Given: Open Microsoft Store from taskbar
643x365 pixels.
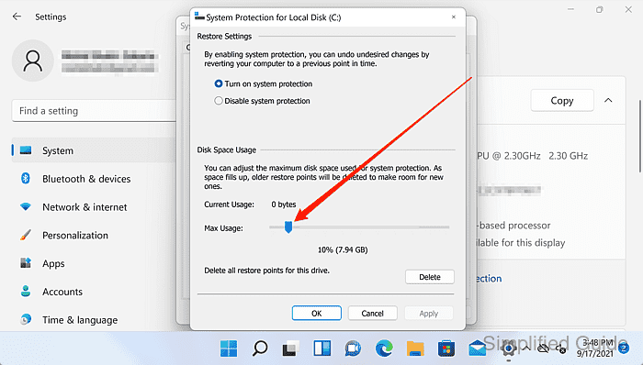Looking at the screenshot, I should (x=446, y=348).
